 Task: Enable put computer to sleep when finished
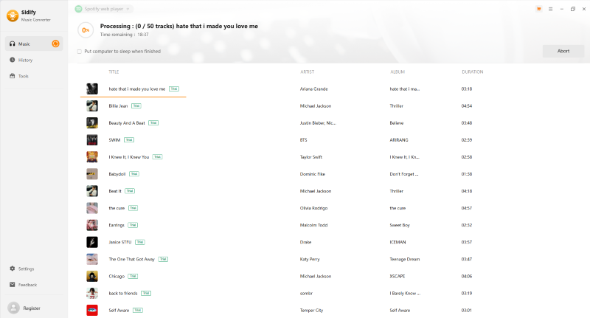[80, 52]
